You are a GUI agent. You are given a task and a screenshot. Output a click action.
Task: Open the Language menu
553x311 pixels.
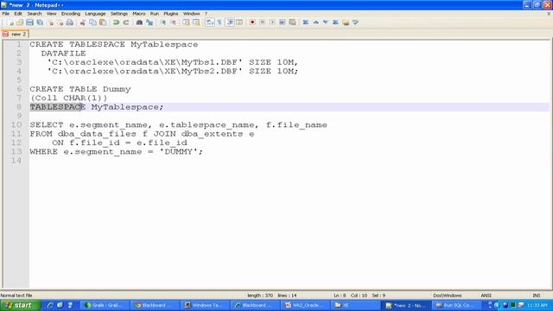click(95, 14)
